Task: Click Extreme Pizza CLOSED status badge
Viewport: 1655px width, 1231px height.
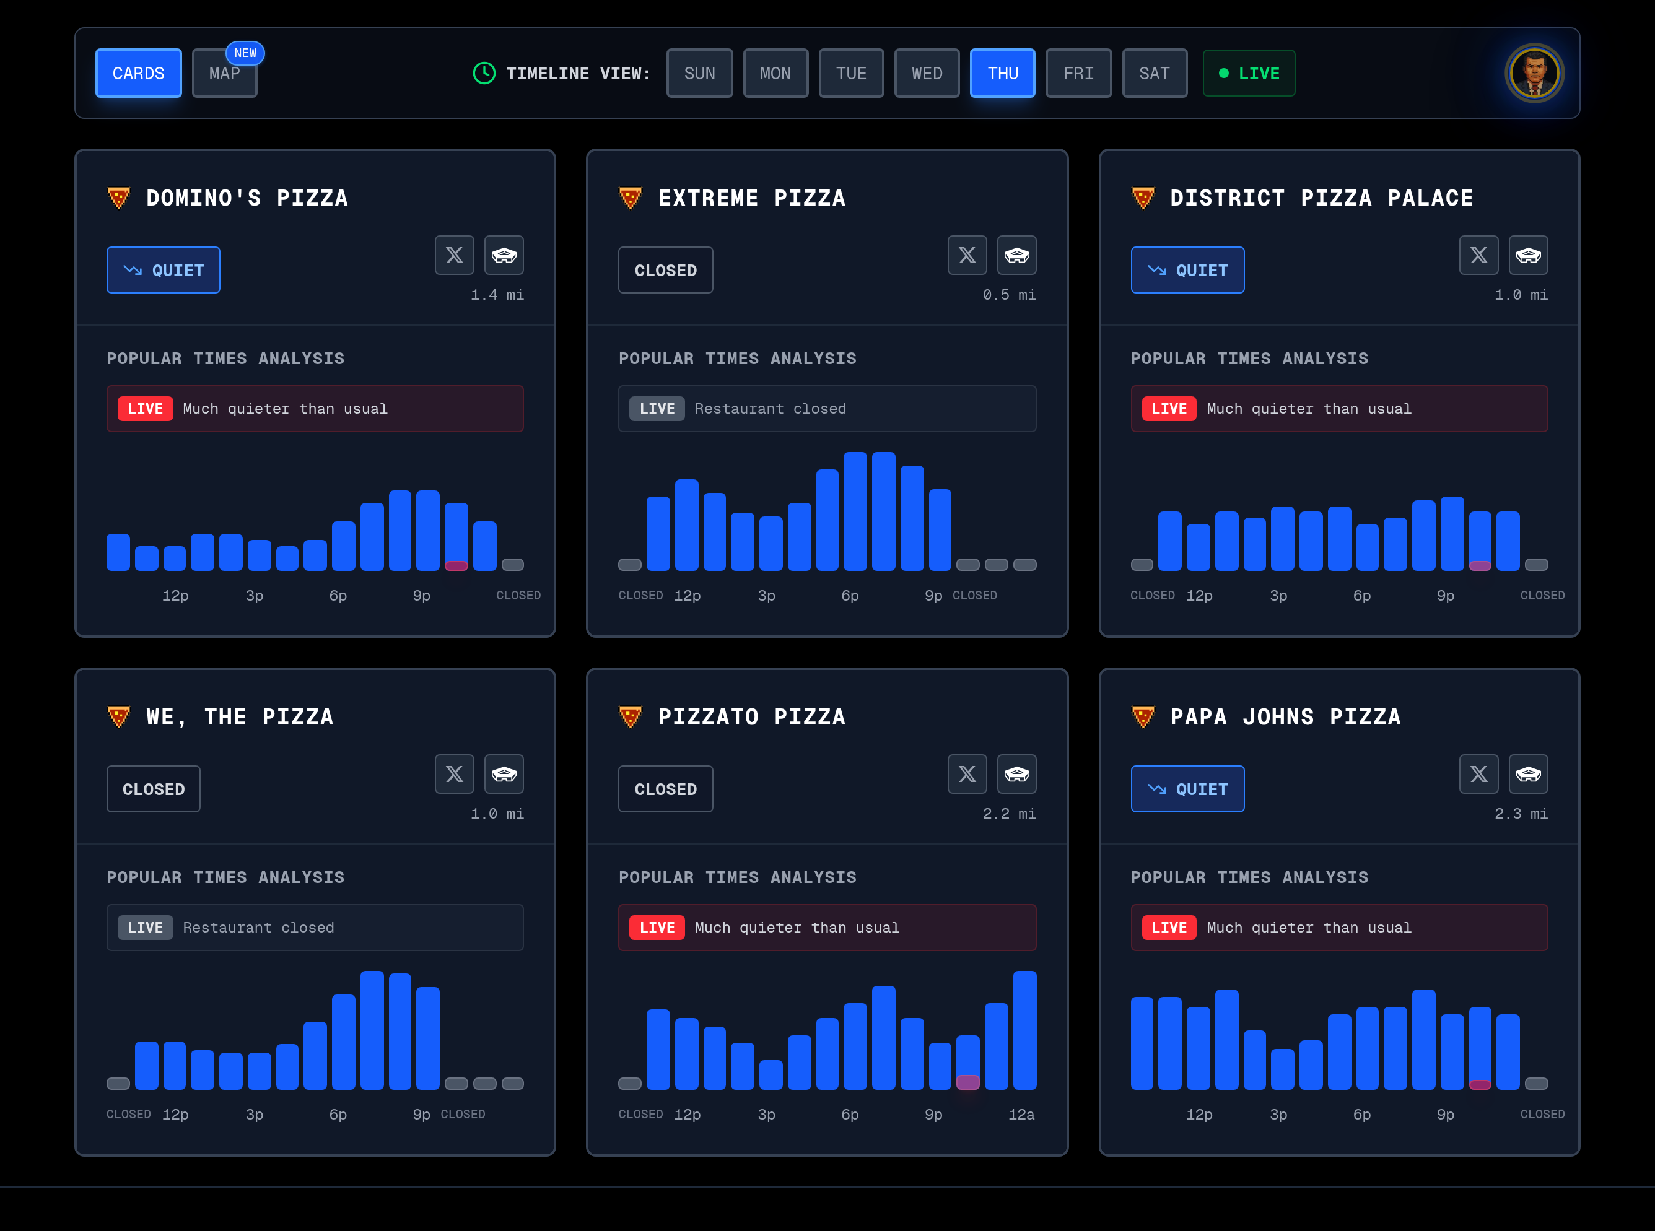Action: pyautogui.click(x=665, y=270)
